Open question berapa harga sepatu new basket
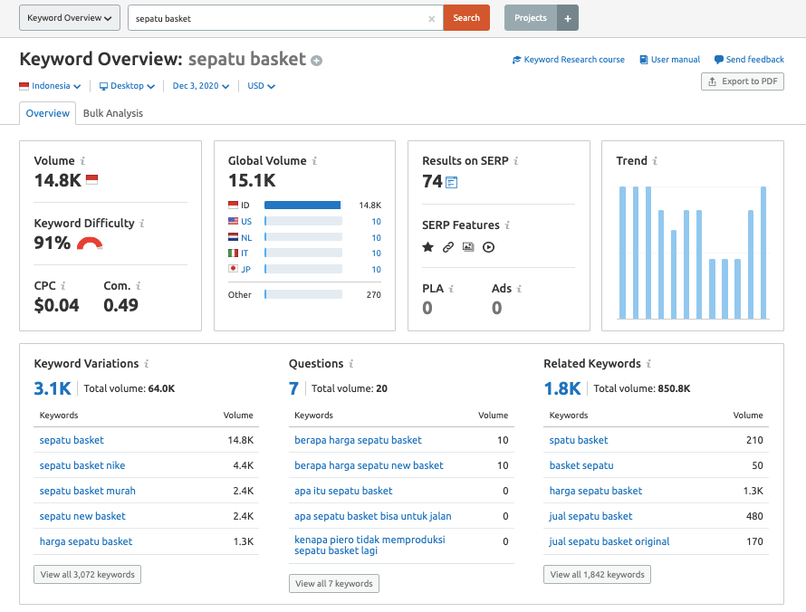This screenshot has width=806, height=612. pyautogui.click(x=369, y=465)
